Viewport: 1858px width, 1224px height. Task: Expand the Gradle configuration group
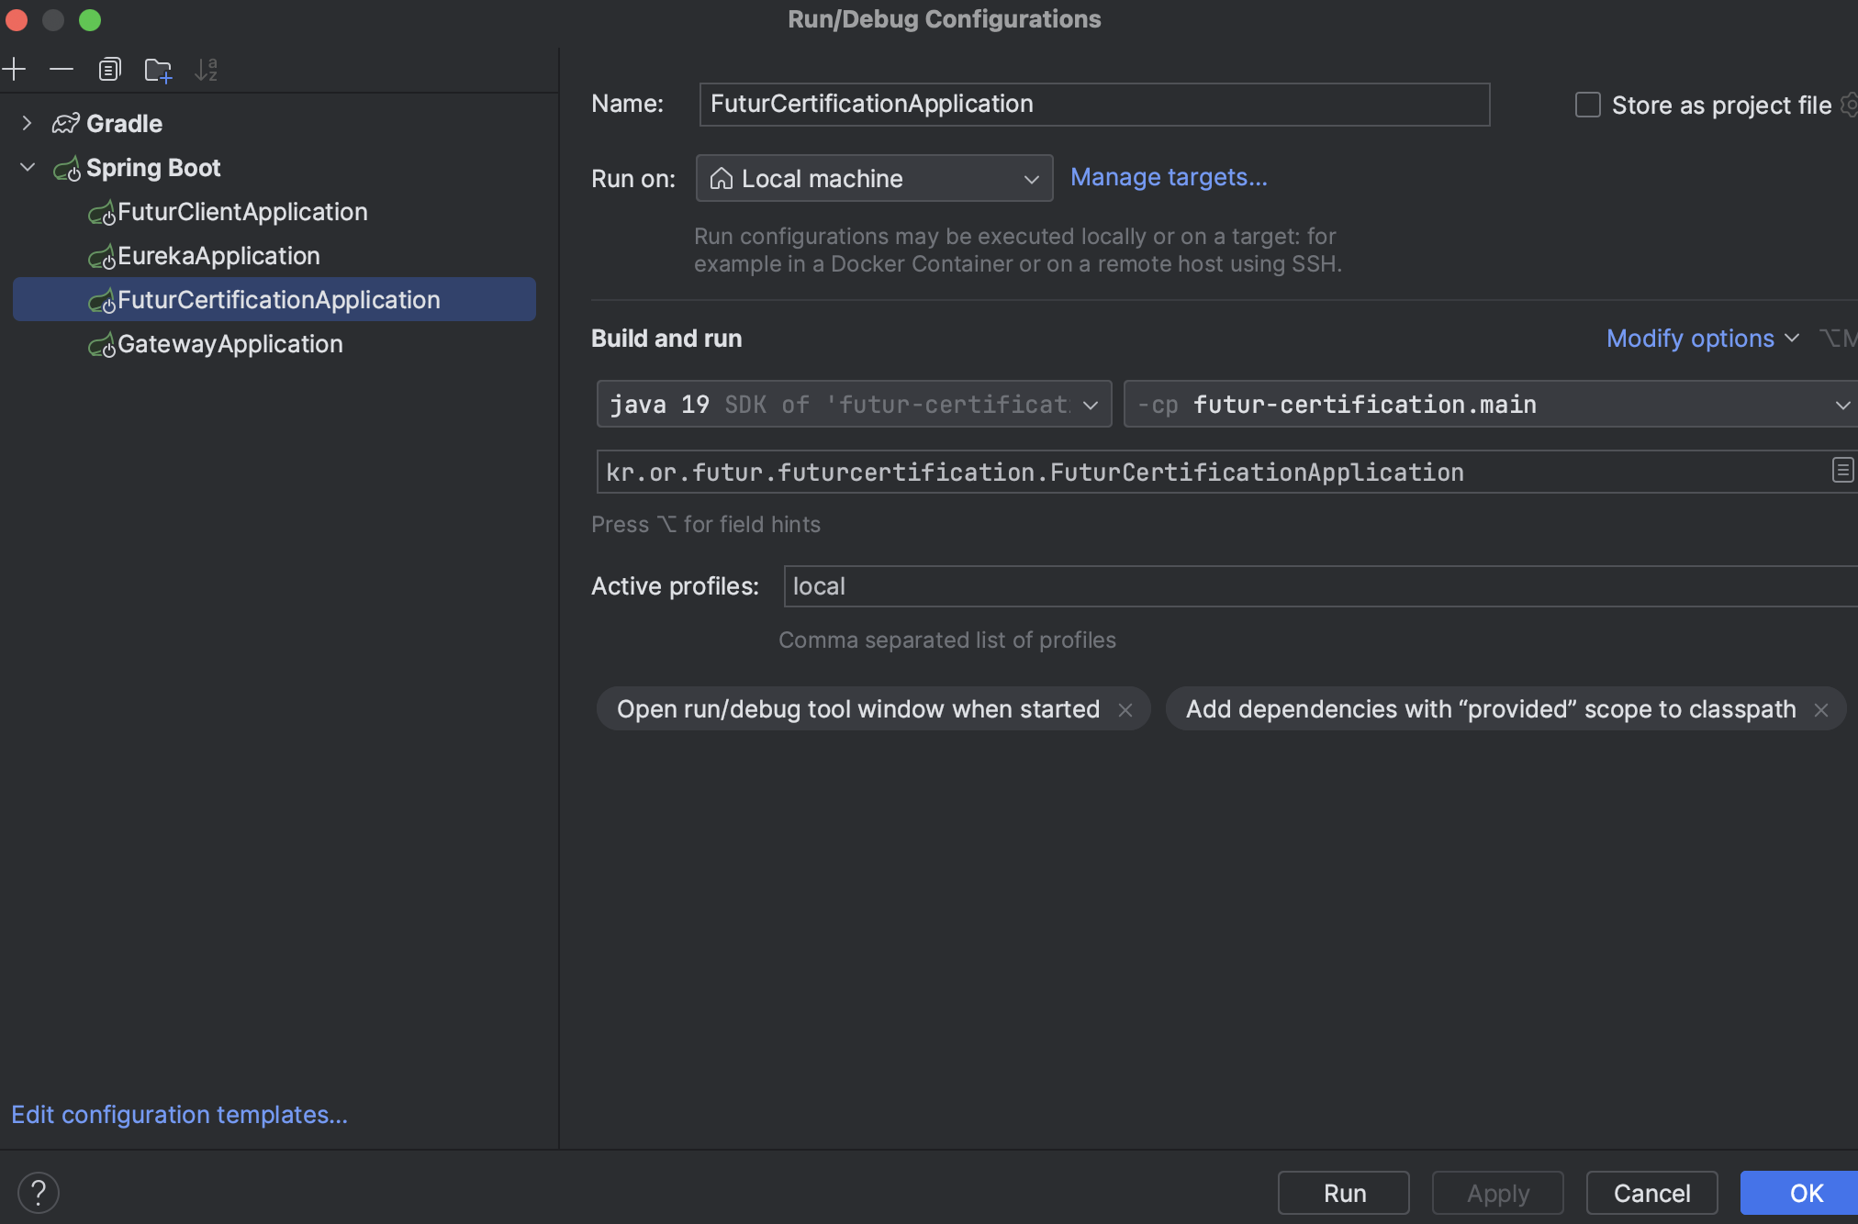[27, 123]
